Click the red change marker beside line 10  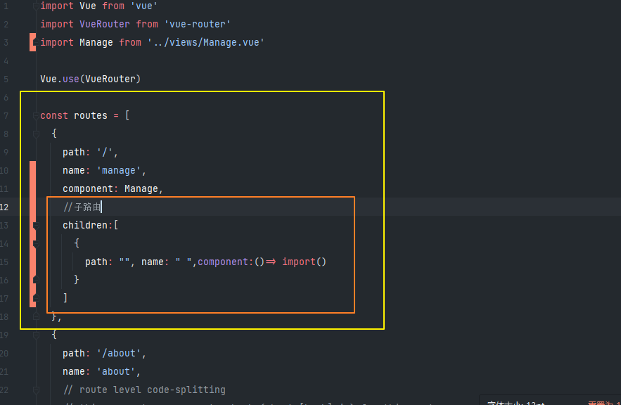[33, 170]
